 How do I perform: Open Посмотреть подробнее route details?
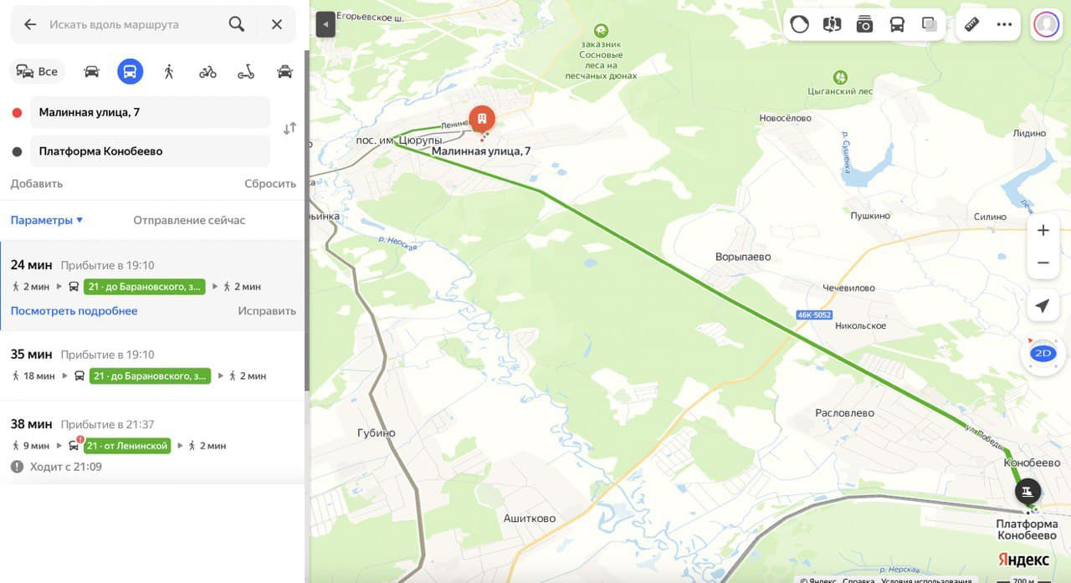(x=74, y=310)
